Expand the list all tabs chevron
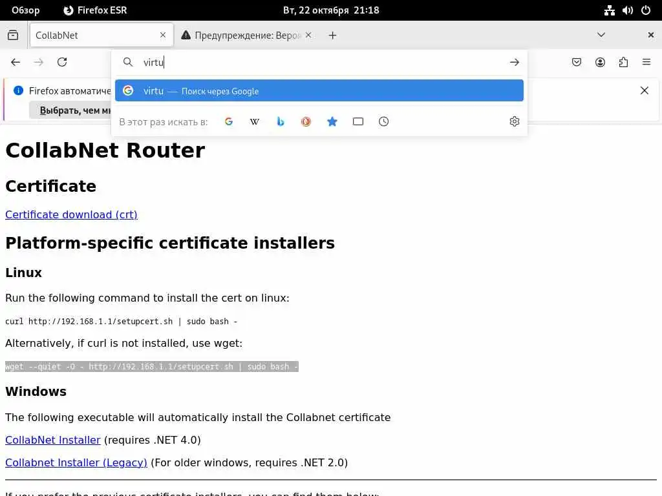 coord(601,35)
